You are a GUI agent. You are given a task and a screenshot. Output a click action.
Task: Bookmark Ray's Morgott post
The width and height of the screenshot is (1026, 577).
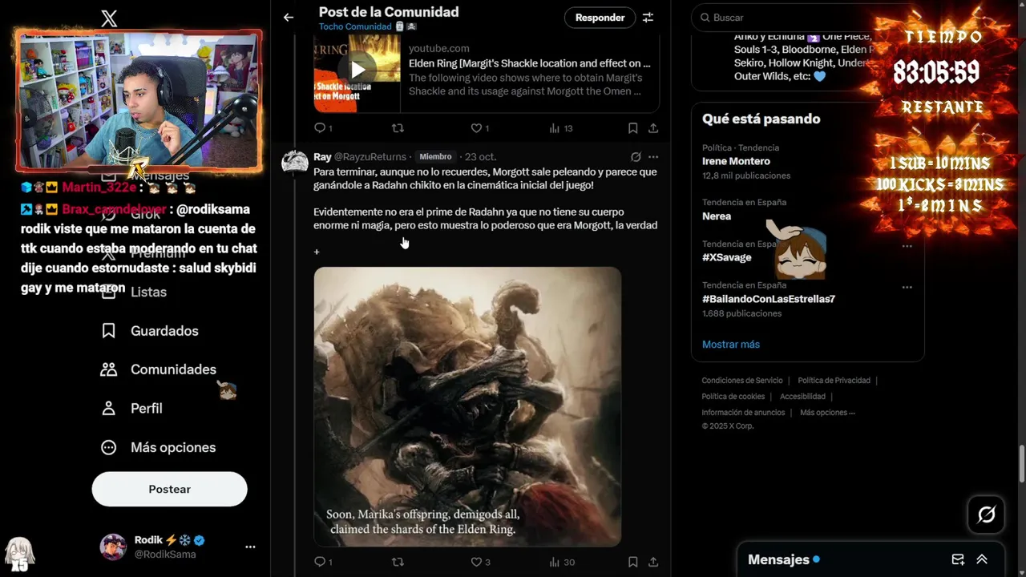pos(632,563)
